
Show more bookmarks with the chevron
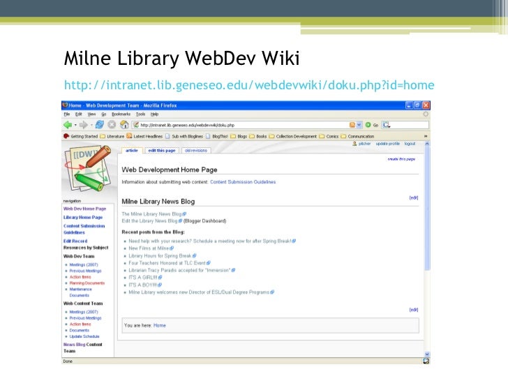pos(426,136)
